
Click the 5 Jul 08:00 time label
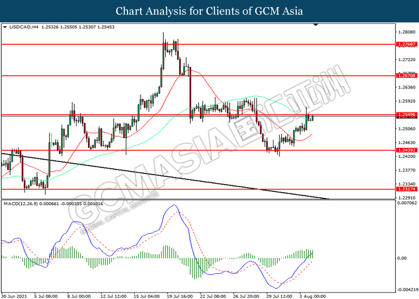click(45, 297)
